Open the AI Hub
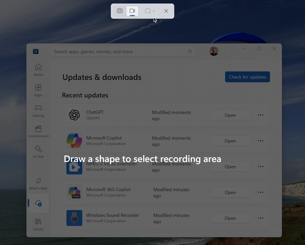 point(38,152)
